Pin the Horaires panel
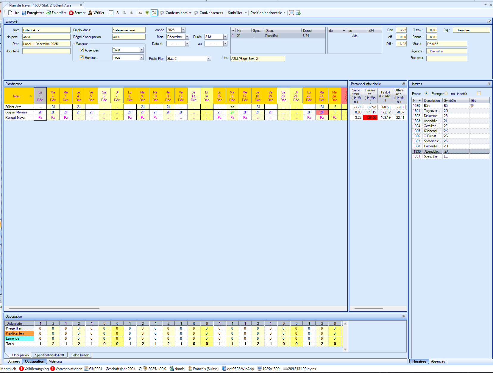This screenshot has height=373, width=493. (x=489, y=84)
